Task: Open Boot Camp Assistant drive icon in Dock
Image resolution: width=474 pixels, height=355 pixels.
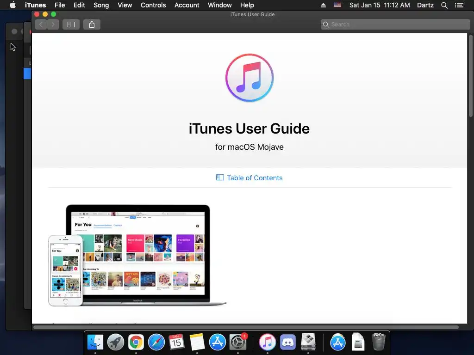Action: [308, 342]
